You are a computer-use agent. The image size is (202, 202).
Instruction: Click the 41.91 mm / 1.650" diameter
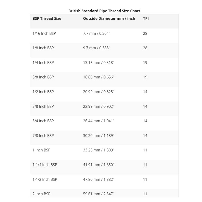tap(99, 165)
